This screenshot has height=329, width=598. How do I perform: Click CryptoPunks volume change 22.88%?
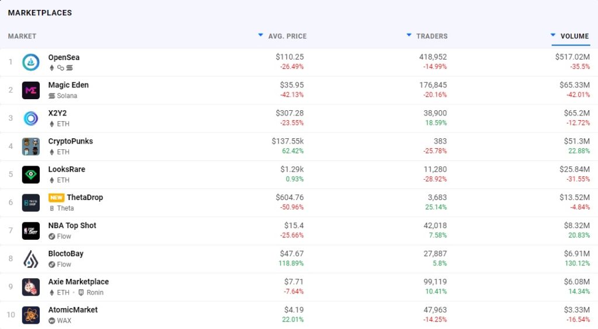click(x=579, y=150)
